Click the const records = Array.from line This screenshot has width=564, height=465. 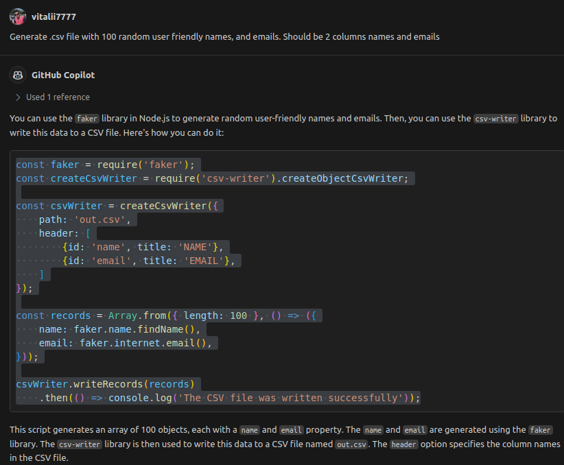tap(166, 315)
